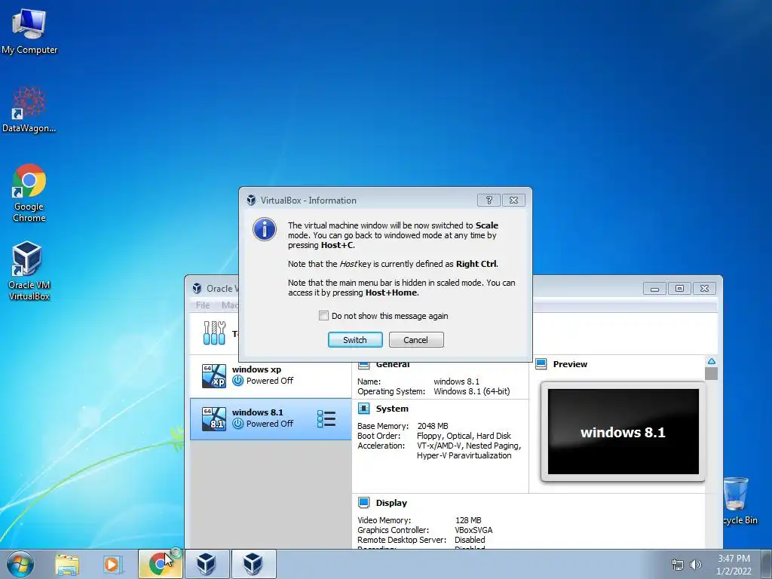Click the windows xp machine OS icon
The image size is (772, 579).
tap(213, 375)
